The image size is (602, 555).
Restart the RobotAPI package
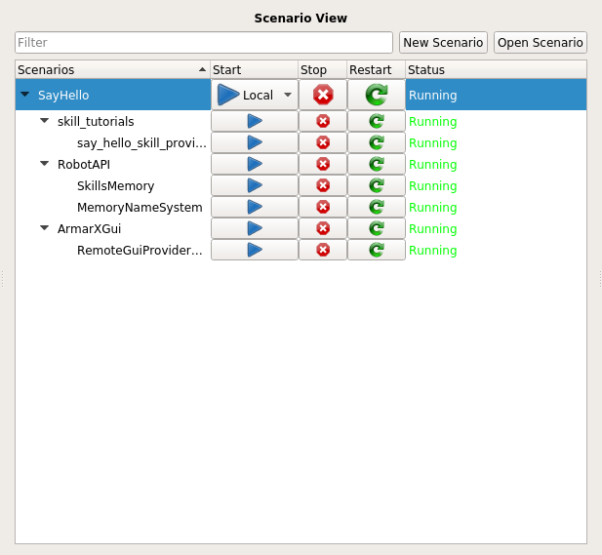click(x=376, y=164)
